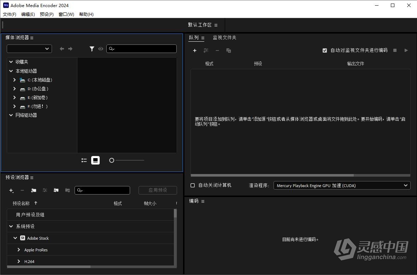Screen dimensions: 417x275
Task: Expand the Apple ProRes presets
Action: [x=19, y=250]
